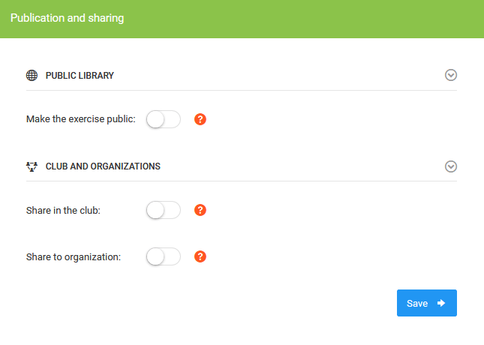The width and height of the screenshot is (484, 345).
Task: Click the divider under Club and Organizations
Action: point(242,181)
